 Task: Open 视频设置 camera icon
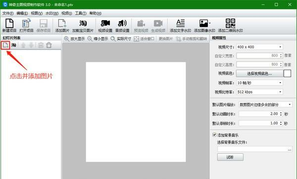[105, 26]
